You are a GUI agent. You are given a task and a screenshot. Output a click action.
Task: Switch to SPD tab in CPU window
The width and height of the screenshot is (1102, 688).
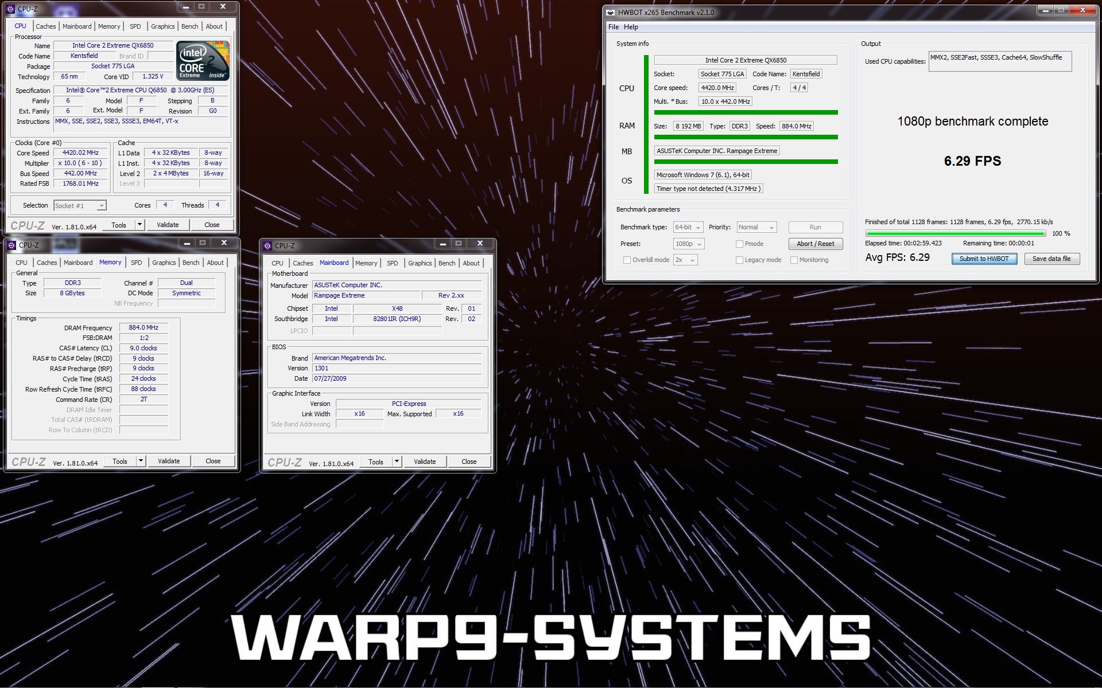[135, 26]
